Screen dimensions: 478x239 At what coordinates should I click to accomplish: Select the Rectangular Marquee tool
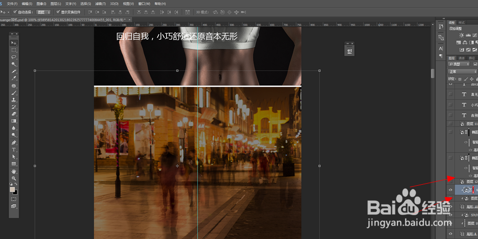tap(14, 50)
